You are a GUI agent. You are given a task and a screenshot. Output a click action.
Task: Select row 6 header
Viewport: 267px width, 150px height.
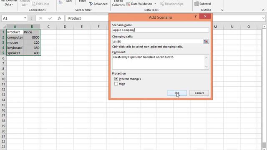click(3, 58)
